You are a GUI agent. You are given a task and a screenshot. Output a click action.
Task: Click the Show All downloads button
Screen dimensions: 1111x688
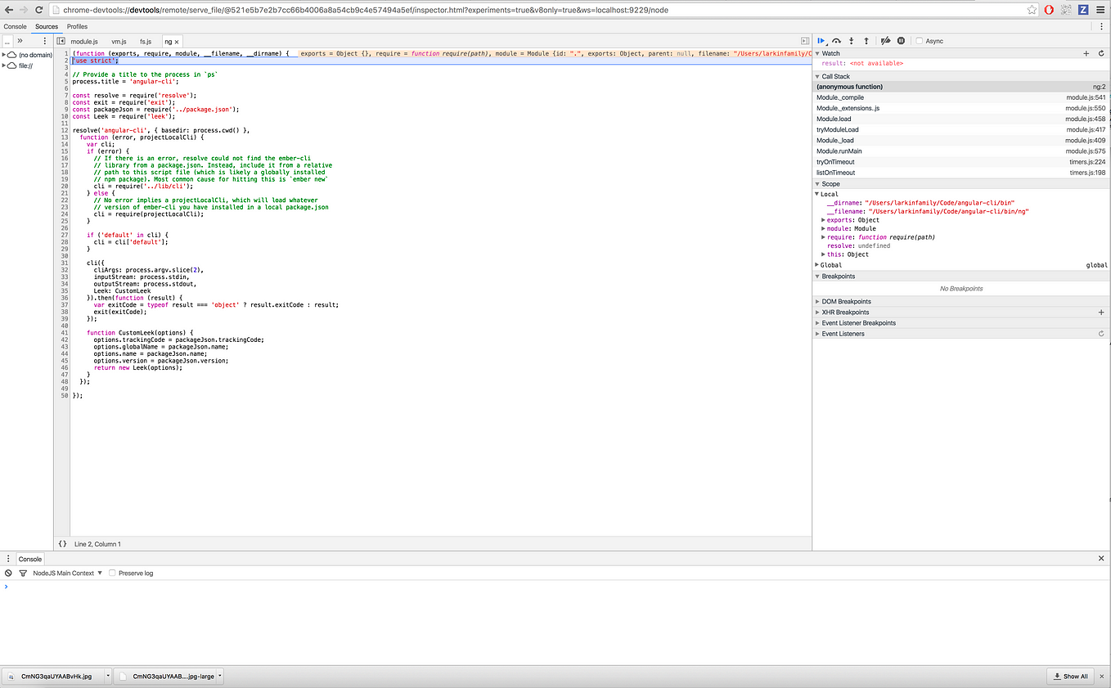pos(1070,676)
